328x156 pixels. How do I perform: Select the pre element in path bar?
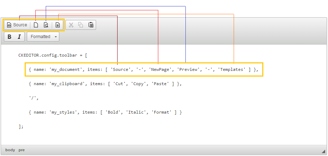tap(21, 150)
